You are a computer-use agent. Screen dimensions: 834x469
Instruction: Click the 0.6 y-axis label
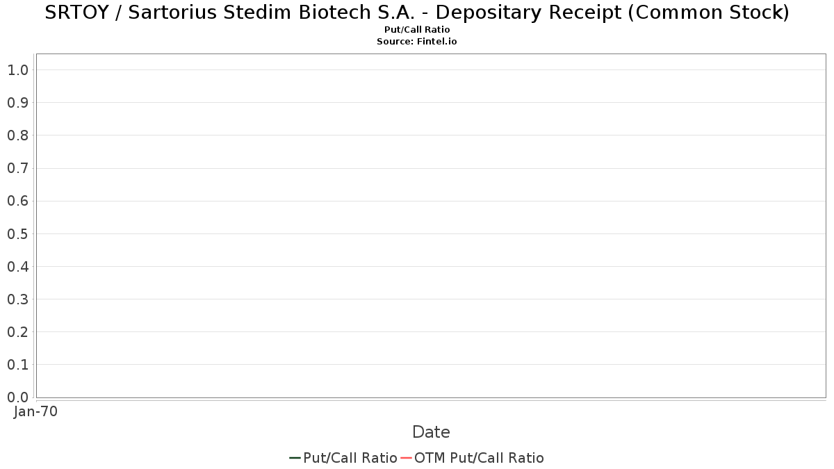pyautogui.click(x=17, y=201)
